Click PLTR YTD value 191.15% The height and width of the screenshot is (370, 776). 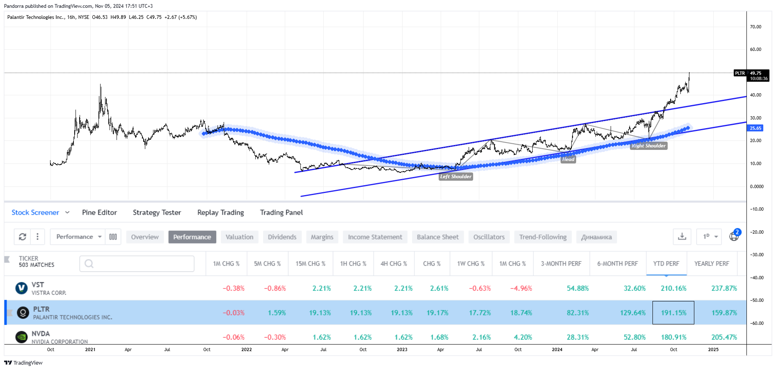673,313
